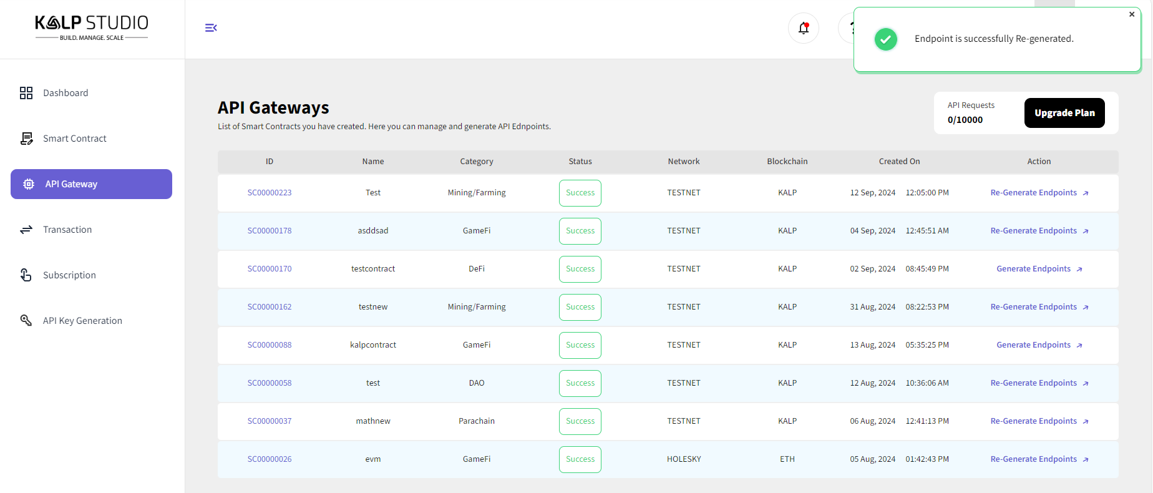Screen dimensions: 1153x493
Task: Click the Subscription hand icon
Action: point(26,275)
